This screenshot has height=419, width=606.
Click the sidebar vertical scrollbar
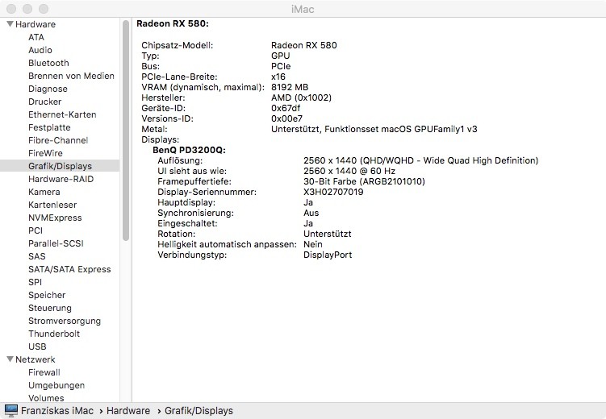(126, 129)
